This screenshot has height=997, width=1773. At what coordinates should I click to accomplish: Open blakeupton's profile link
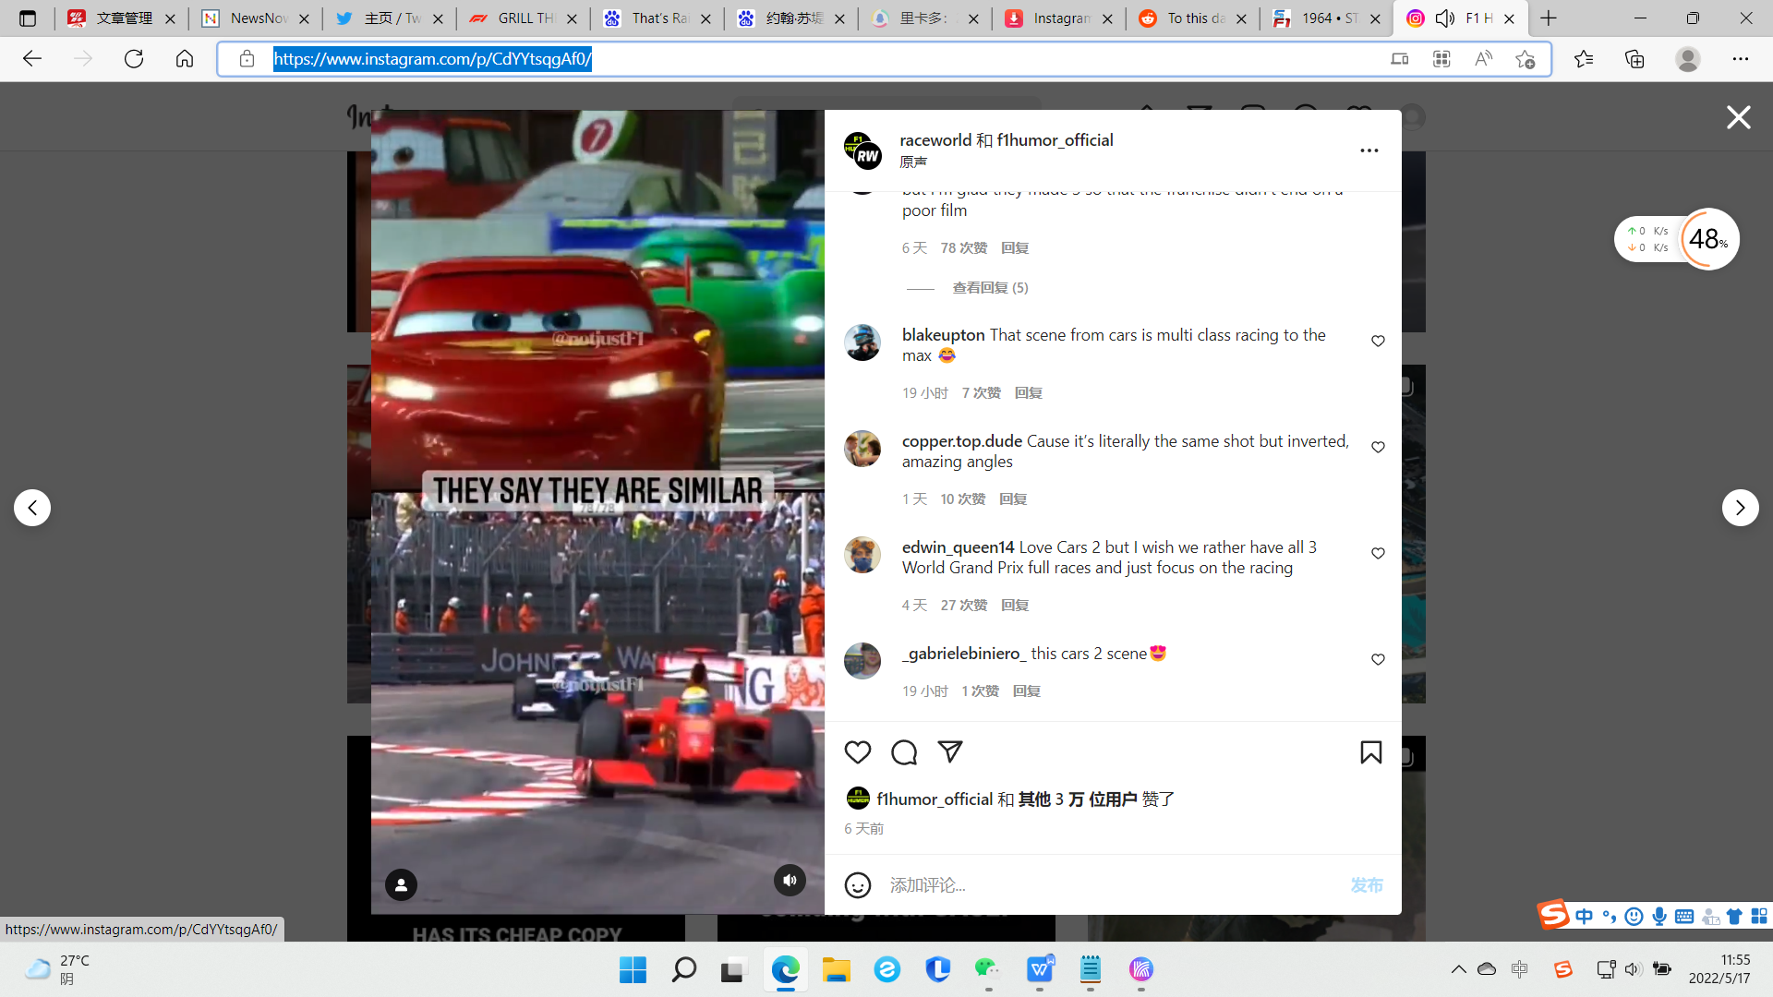pyautogui.click(x=943, y=335)
